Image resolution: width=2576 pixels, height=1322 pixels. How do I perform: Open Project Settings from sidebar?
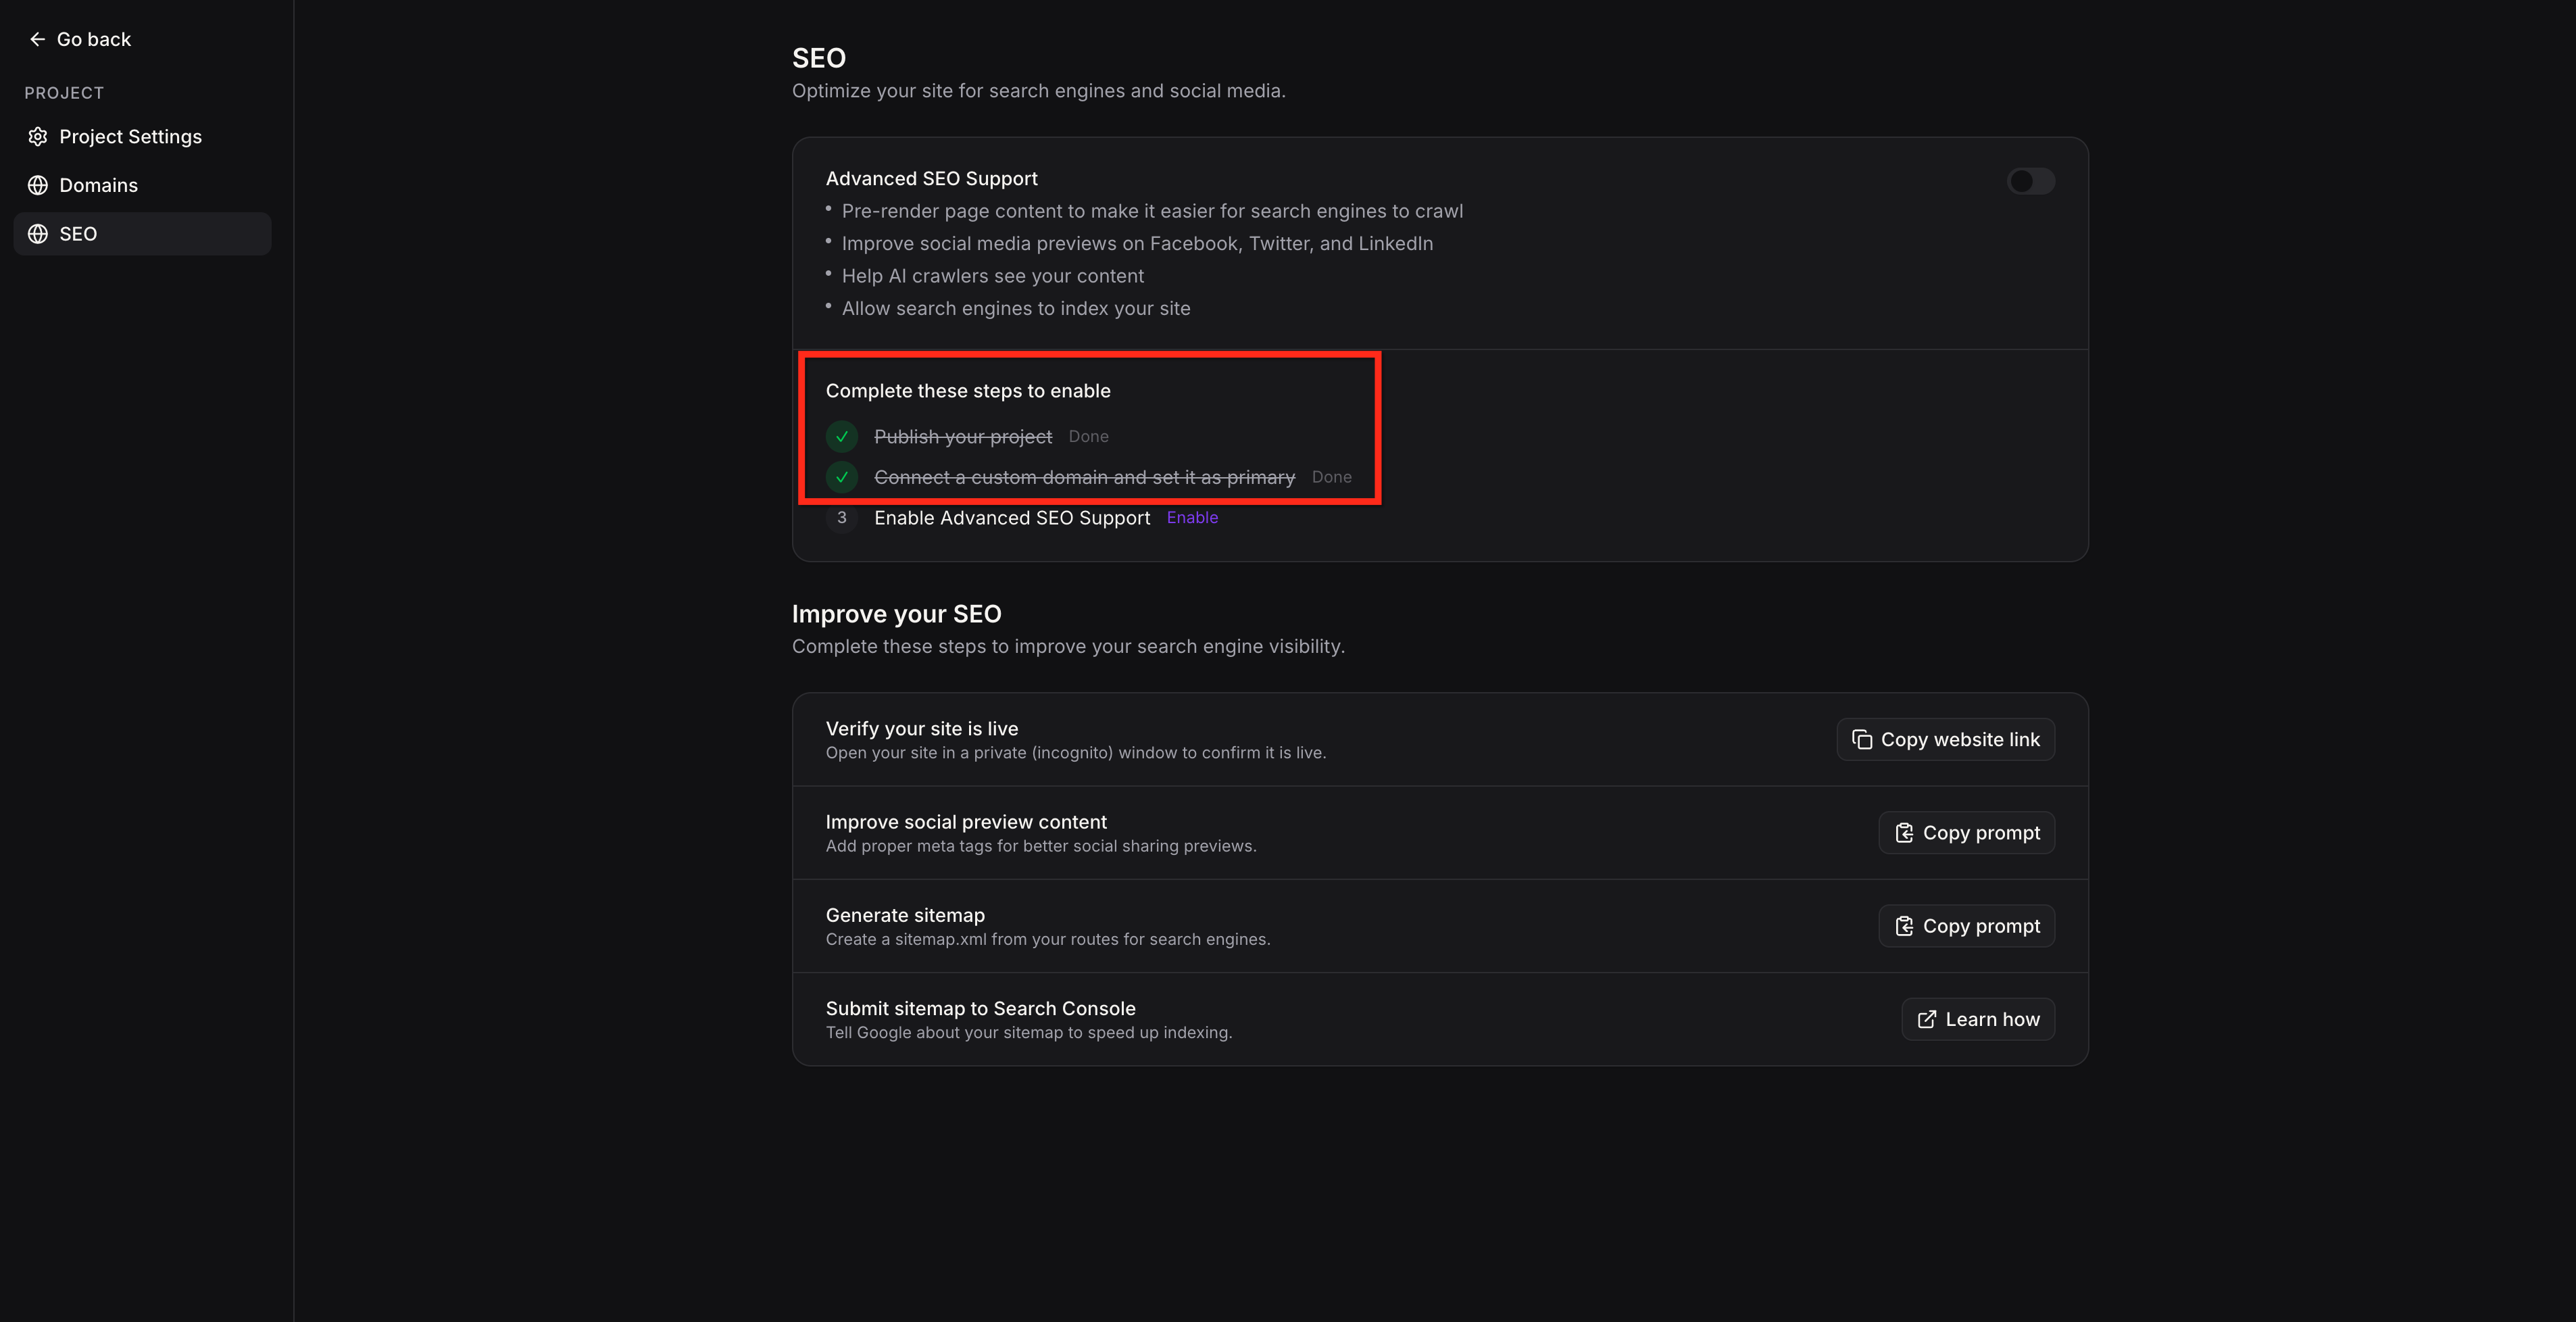click(x=130, y=137)
